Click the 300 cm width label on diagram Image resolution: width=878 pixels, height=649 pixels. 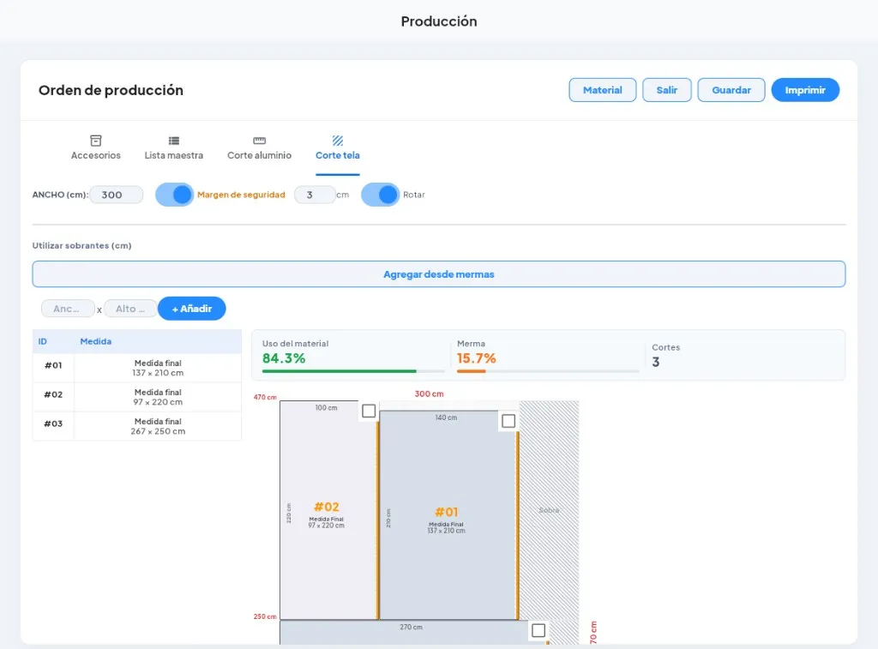[x=429, y=394]
